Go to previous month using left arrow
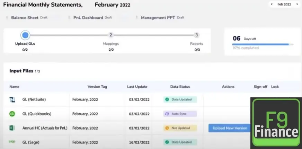 click(x=272, y=5)
